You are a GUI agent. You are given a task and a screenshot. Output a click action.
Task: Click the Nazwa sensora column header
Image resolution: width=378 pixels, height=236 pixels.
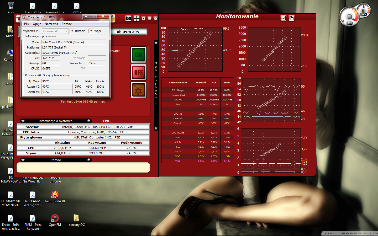[178, 83]
